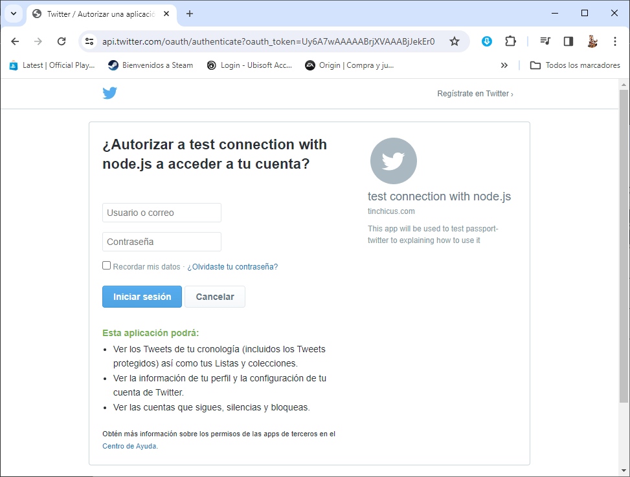
Task: Open the Chrome three-dot menu
Action: pos(614,41)
